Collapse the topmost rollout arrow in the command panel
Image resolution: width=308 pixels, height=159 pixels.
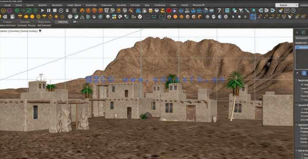click(296, 80)
